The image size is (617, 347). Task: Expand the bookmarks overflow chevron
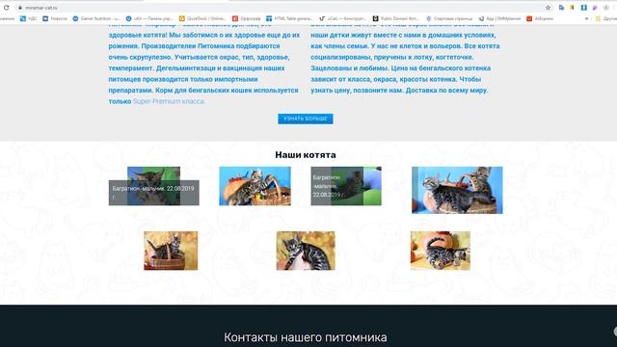click(587, 18)
